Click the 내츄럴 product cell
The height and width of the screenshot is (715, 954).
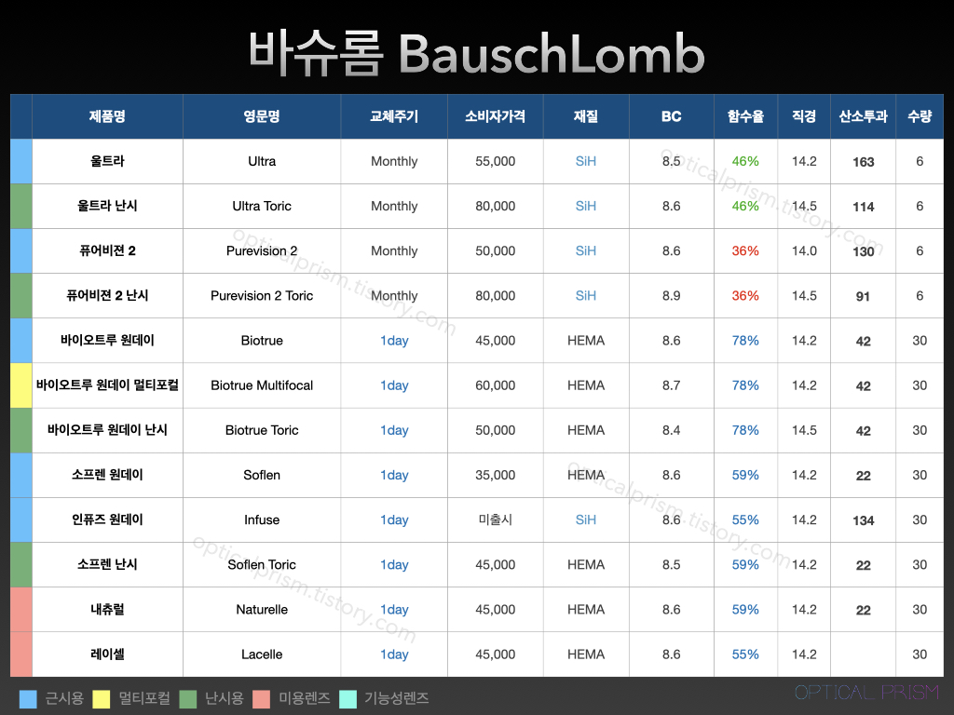click(107, 609)
